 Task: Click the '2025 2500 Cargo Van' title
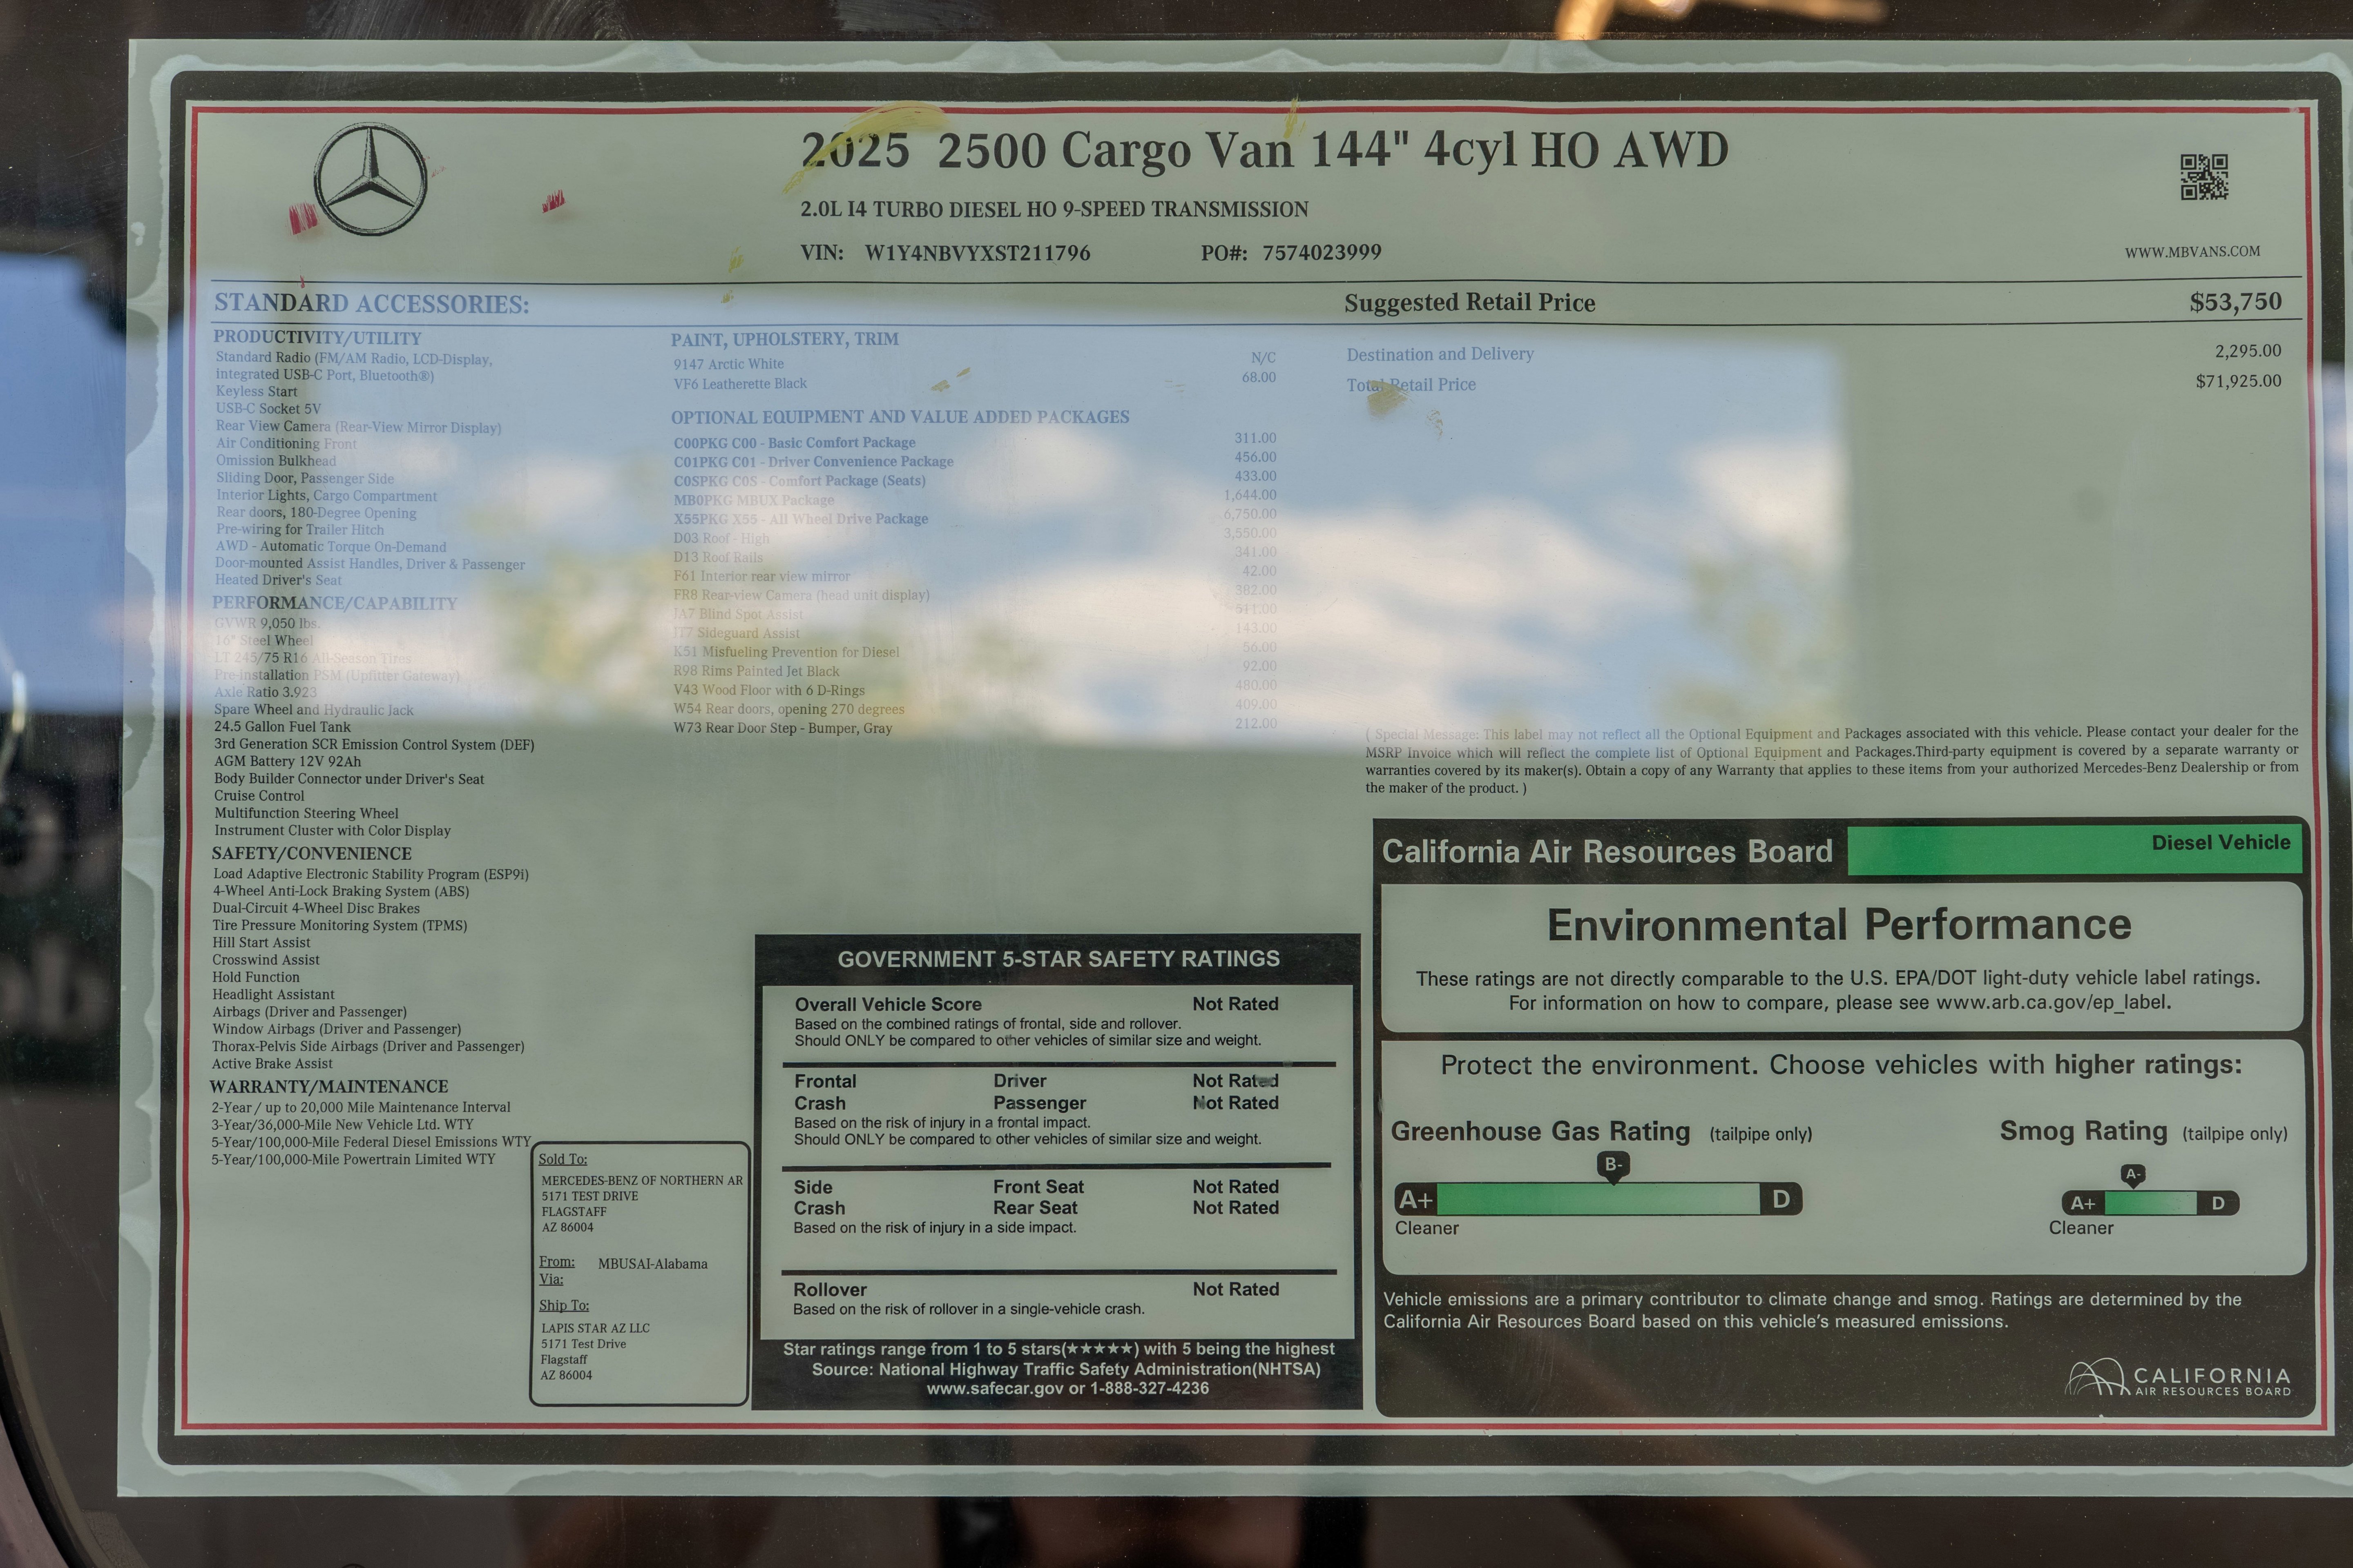click(x=1265, y=151)
